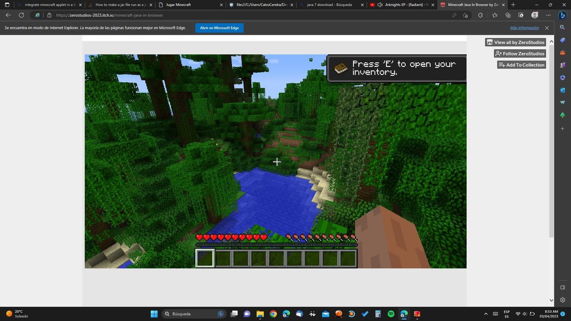Viewport: 571px width, 321px height.
Task: Switch to 'Arknights EP - [Radiant]' tab
Action: pyautogui.click(x=401, y=4)
